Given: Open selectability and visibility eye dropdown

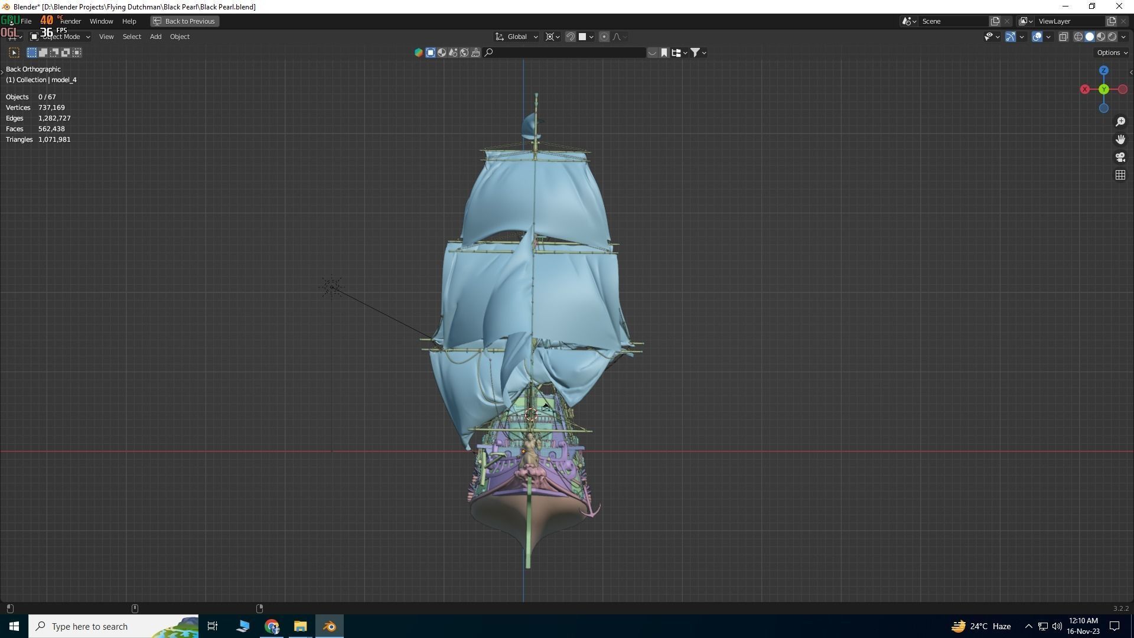Looking at the screenshot, I should tap(992, 37).
